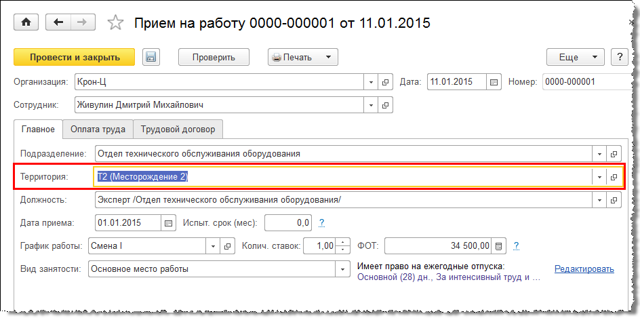
Task: Decrease Колич. ставок with down arrow
Action: point(343,250)
